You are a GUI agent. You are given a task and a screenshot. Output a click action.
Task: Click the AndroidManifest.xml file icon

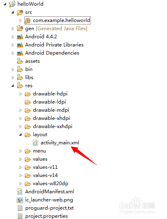20,192
